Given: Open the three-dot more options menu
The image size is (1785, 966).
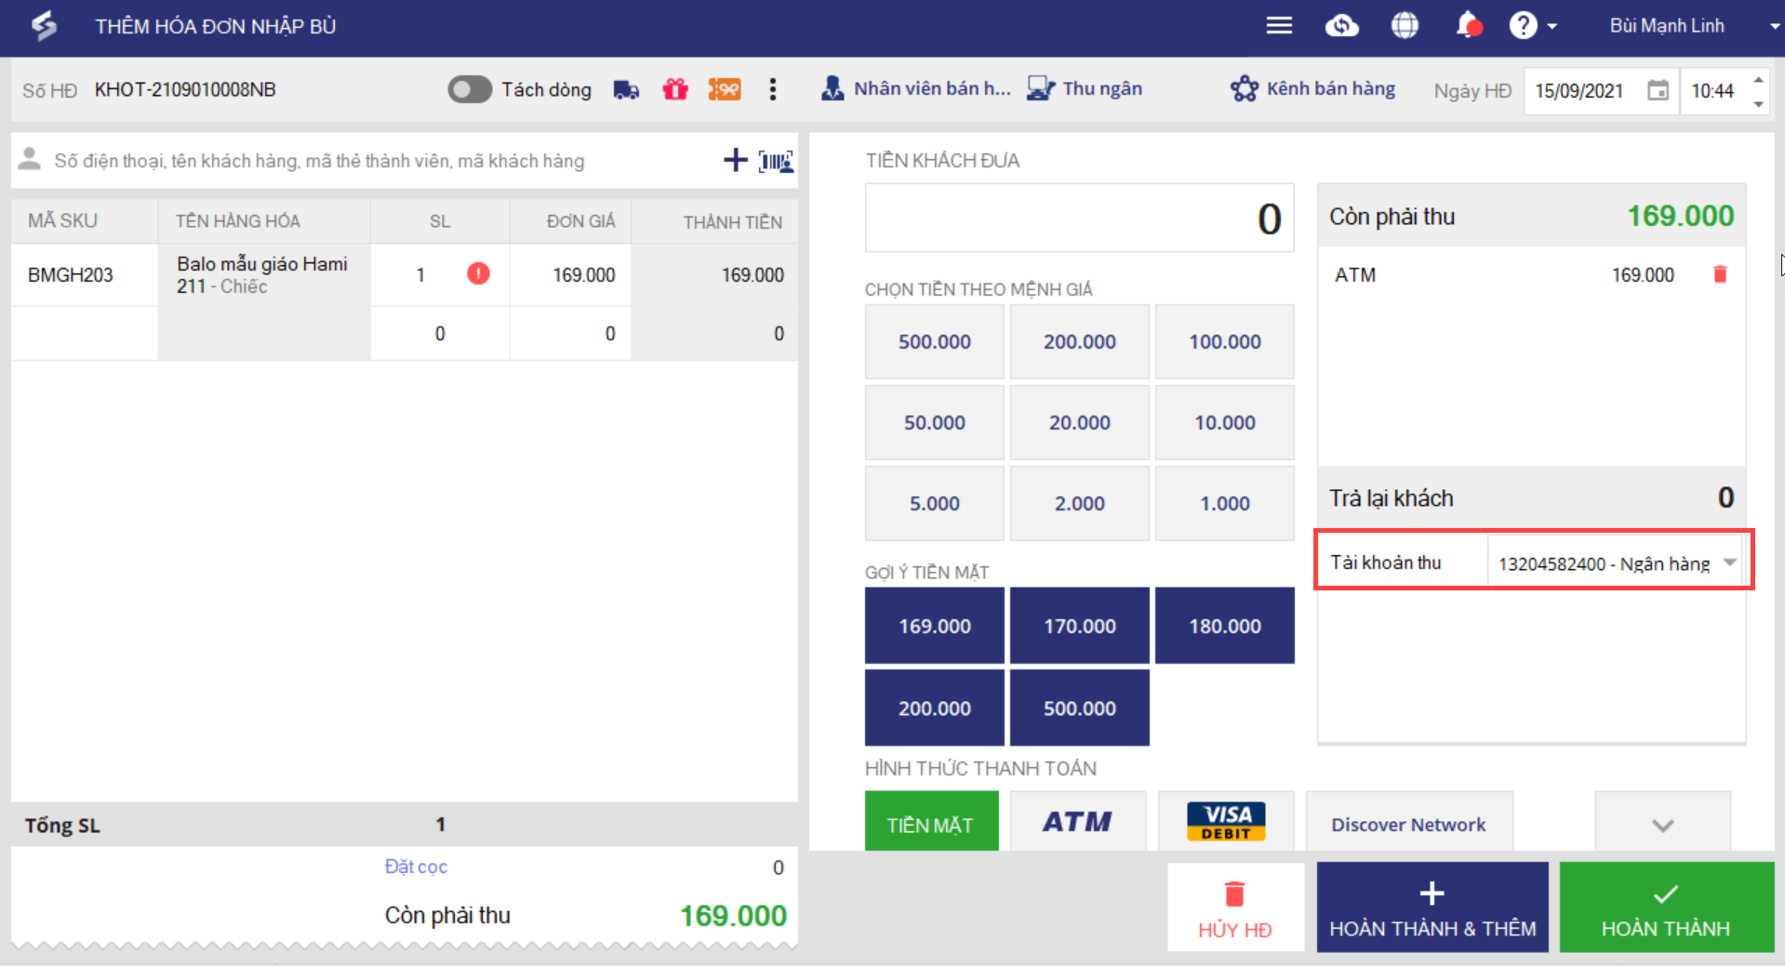Looking at the screenshot, I should [772, 89].
